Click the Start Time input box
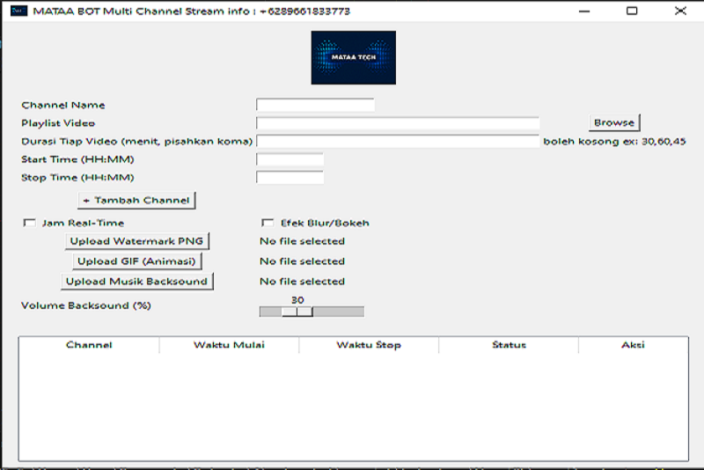 [x=290, y=159]
